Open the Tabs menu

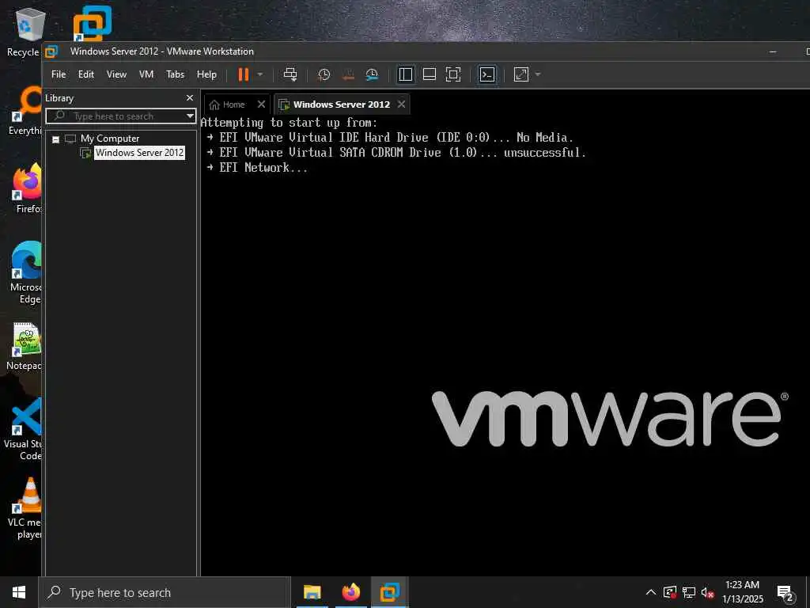(175, 74)
